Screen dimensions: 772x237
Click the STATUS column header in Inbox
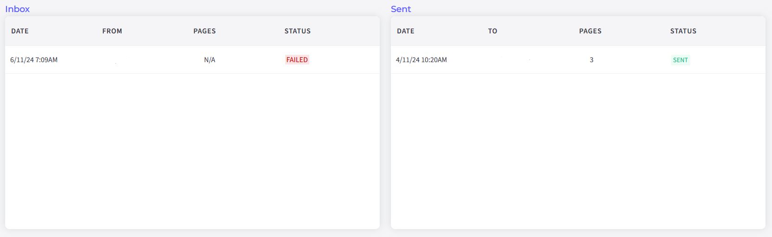[297, 31]
